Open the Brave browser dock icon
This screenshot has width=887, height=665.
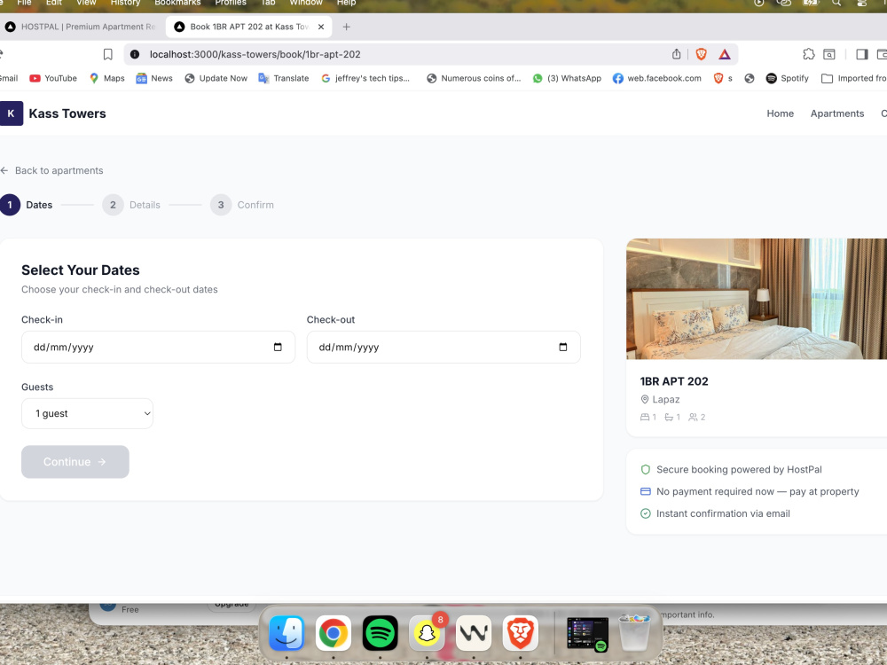pyautogui.click(x=521, y=633)
